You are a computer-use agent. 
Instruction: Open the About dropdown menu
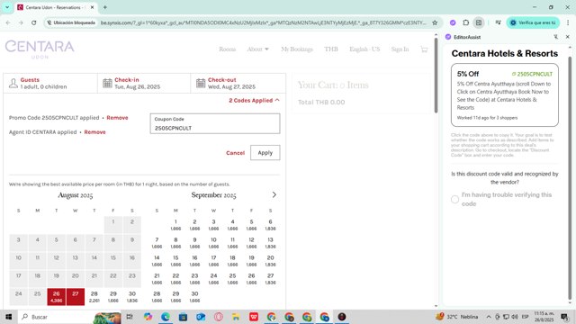(x=258, y=49)
